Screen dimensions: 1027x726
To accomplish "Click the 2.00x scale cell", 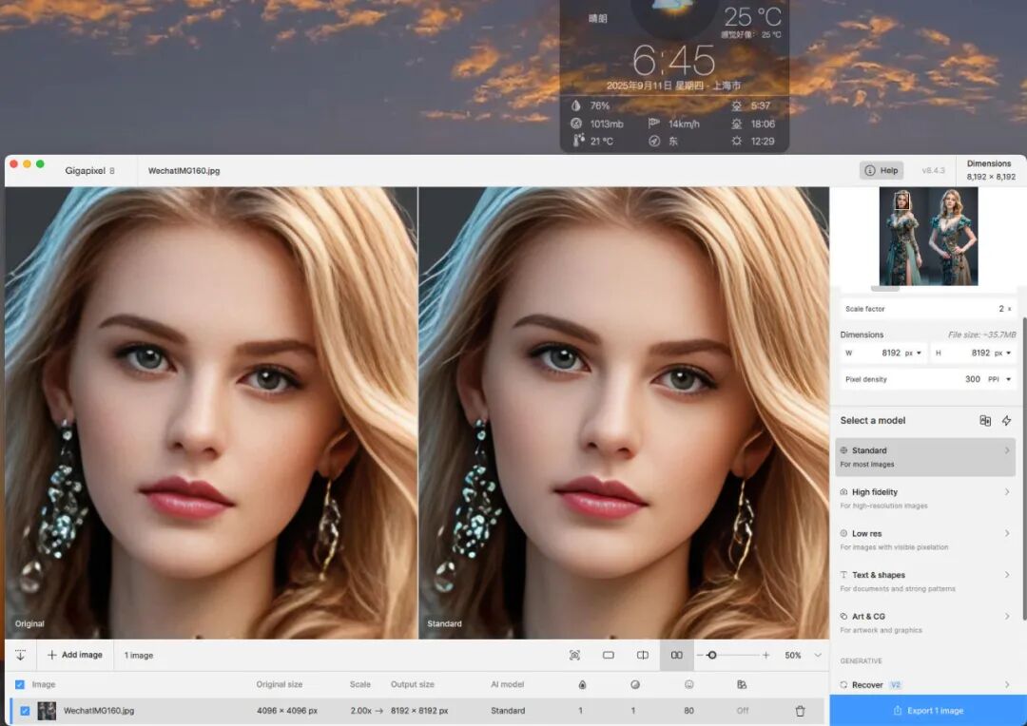I will pyautogui.click(x=361, y=711).
